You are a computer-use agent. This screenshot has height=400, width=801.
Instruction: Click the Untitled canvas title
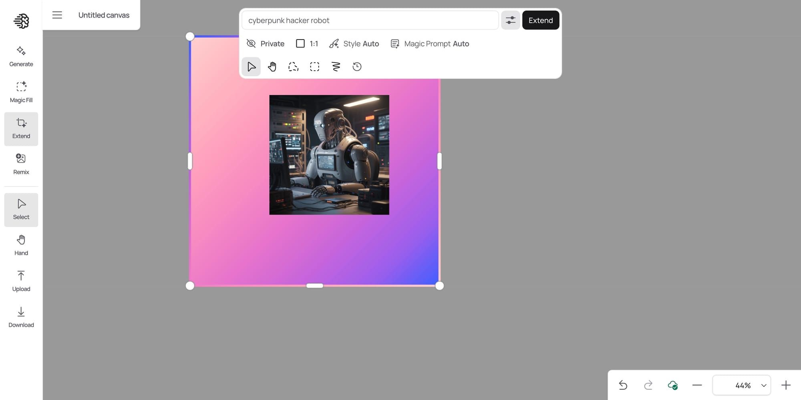click(104, 15)
